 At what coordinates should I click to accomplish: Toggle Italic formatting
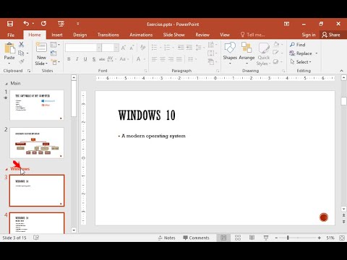pos(77,59)
